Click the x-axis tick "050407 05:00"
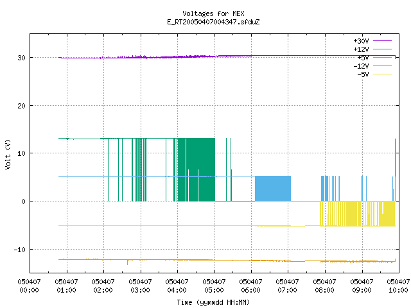Screen dimensions: 411x308 214,286
